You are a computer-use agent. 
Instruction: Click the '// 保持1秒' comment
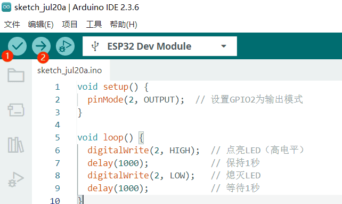(x=235, y=163)
